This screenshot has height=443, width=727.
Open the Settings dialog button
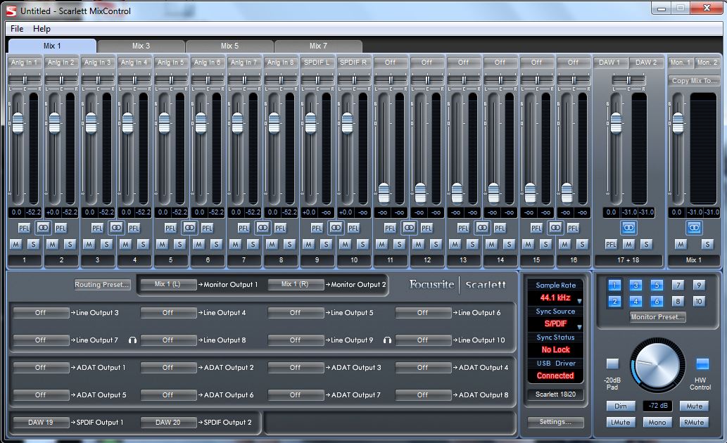(555, 422)
